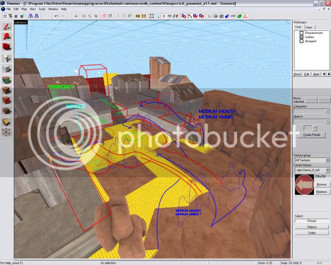Screen dimensions: 331x265
Task: Click the prefab count stepper arrows
Action: coord(315,128)
